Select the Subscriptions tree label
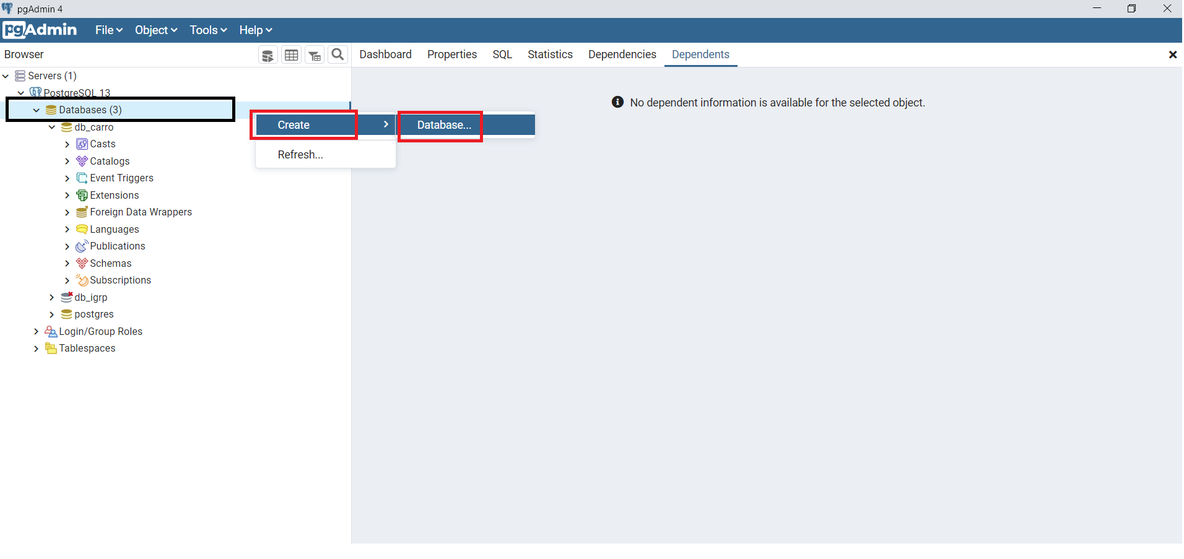The height and width of the screenshot is (559, 1184). [121, 280]
